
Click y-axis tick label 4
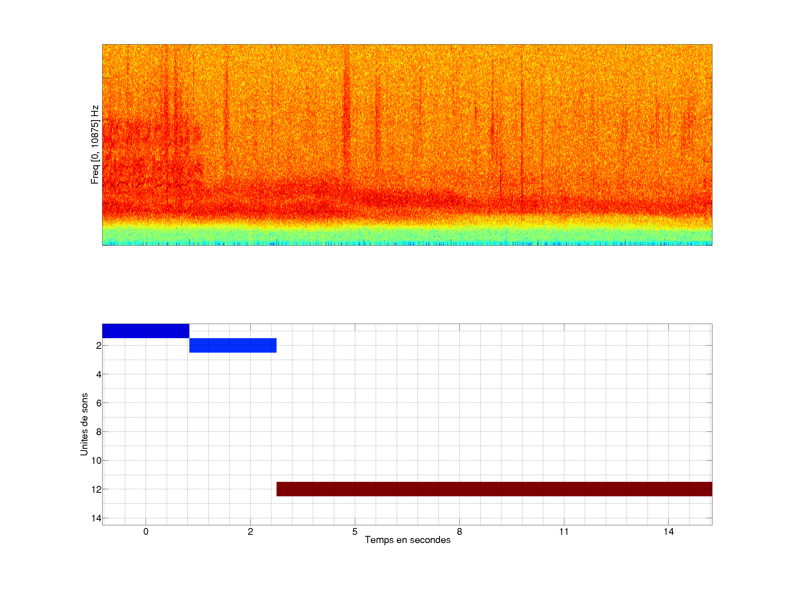pyautogui.click(x=99, y=374)
